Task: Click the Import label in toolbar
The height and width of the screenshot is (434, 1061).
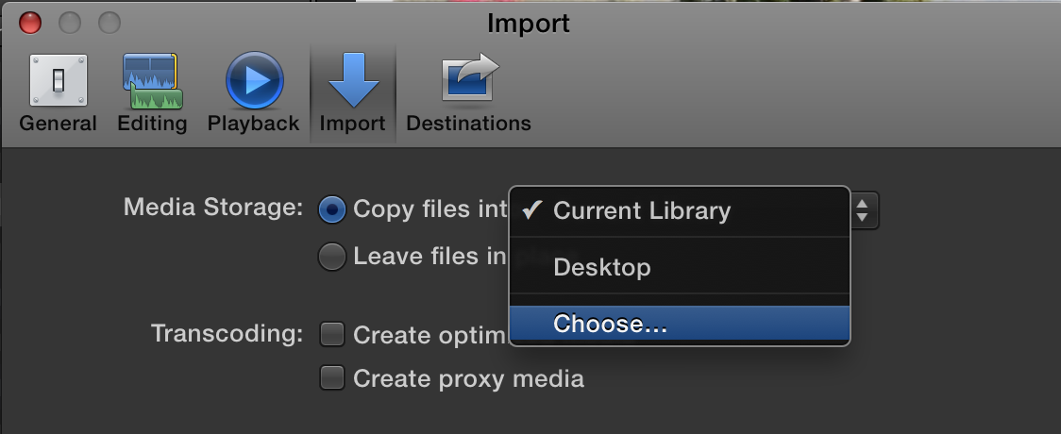Action: (x=353, y=124)
